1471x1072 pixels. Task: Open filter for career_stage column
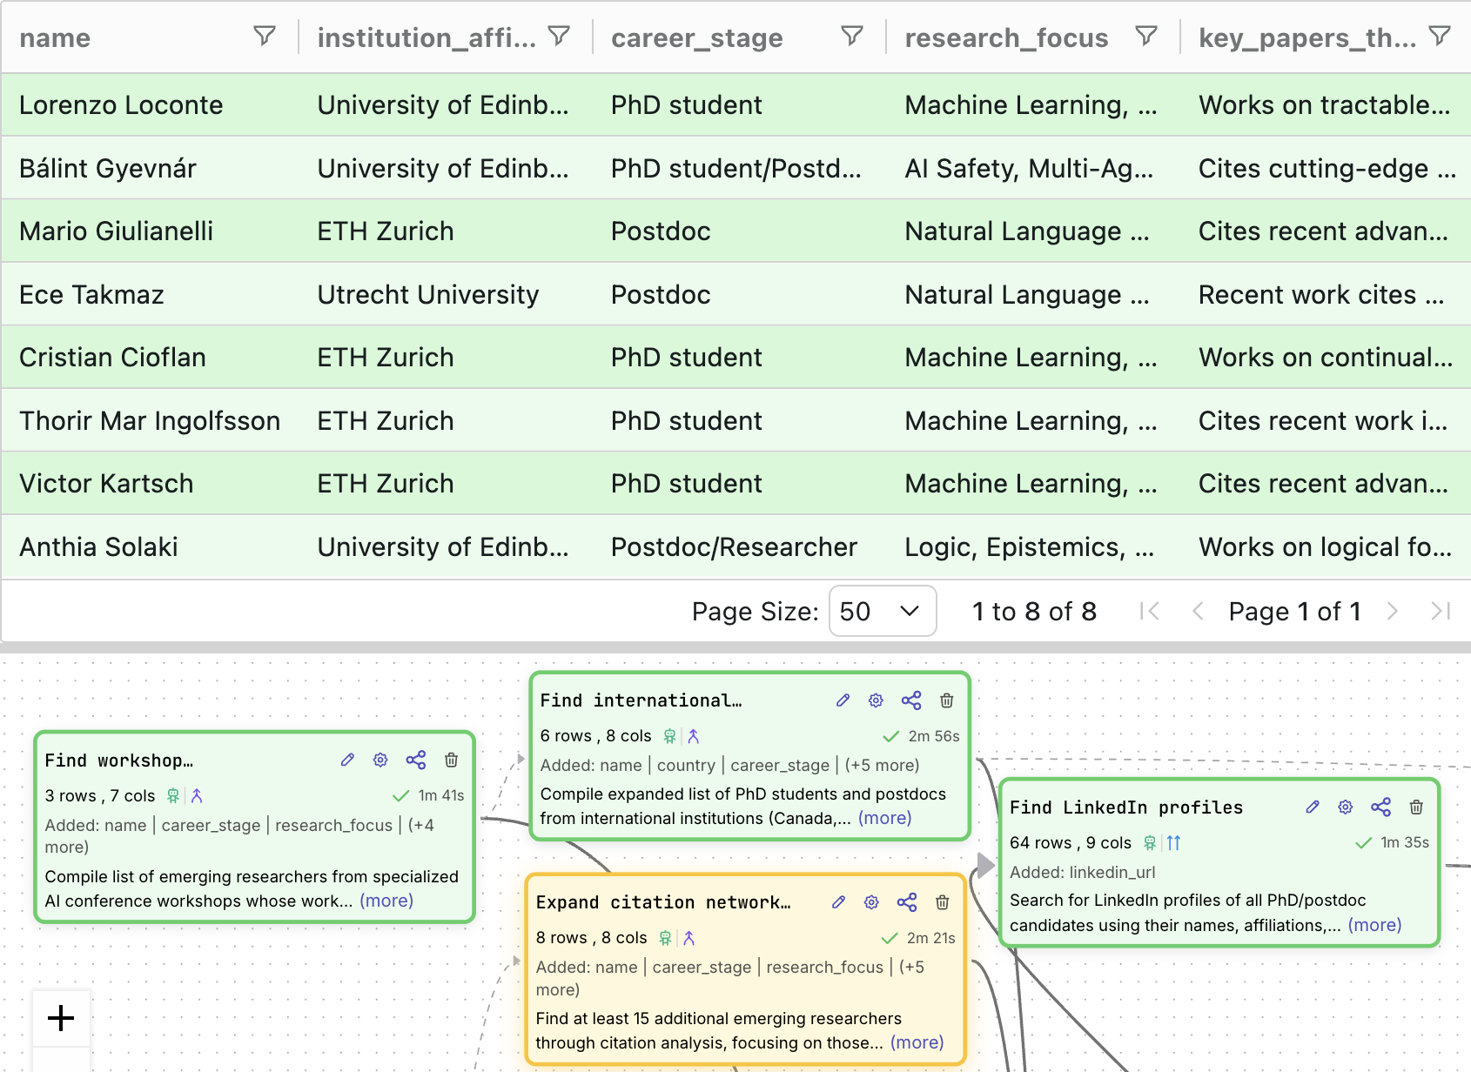tap(852, 37)
